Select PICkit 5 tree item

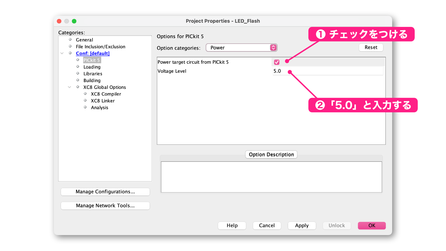click(x=92, y=60)
